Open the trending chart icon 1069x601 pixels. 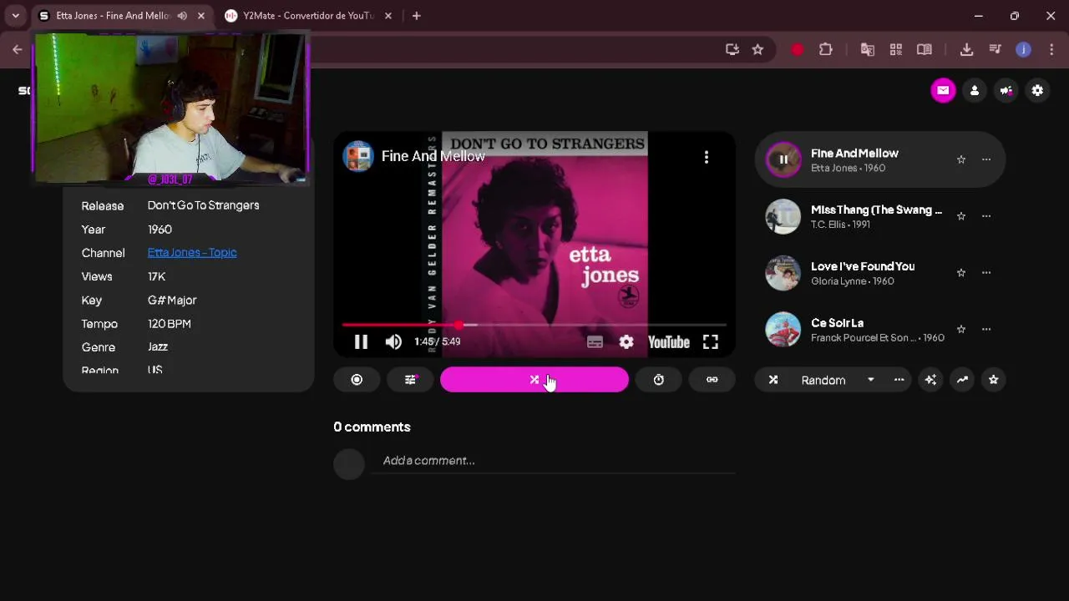click(x=962, y=380)
